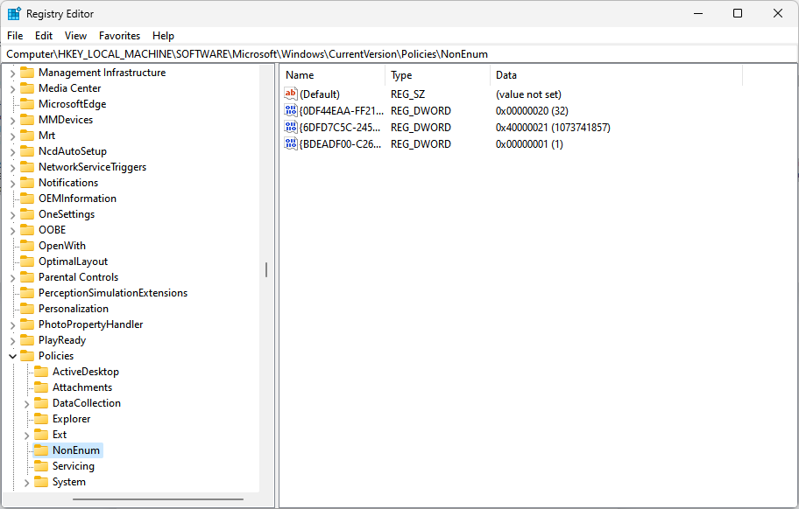Image resolution: width=799 pixels, height=509 pixels.
Task: Select the {6DFD7C5C-245... value name
Action: coord(340,127)
